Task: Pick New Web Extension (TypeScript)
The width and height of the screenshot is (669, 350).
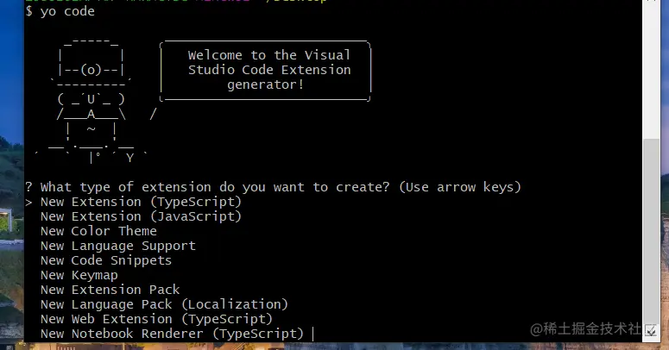Action: click(x=156, y=319)
